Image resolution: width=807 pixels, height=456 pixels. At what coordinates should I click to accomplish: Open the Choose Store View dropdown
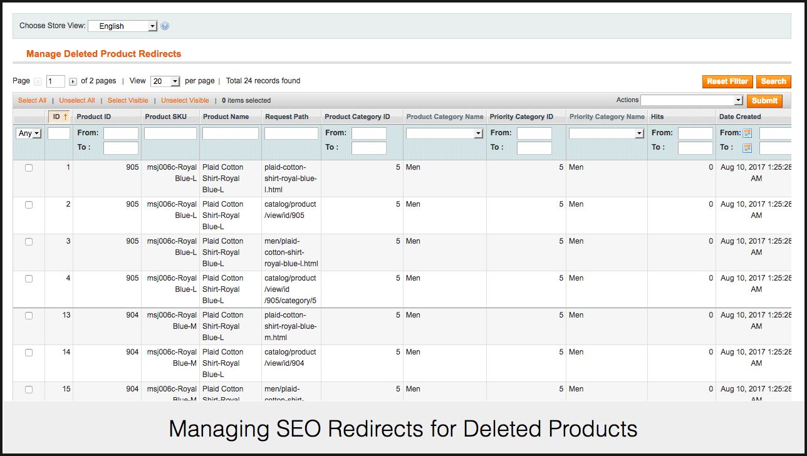122,26
